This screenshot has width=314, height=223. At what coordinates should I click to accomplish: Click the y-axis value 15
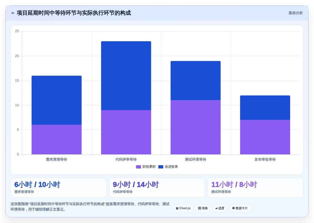(x=17, y=81)
